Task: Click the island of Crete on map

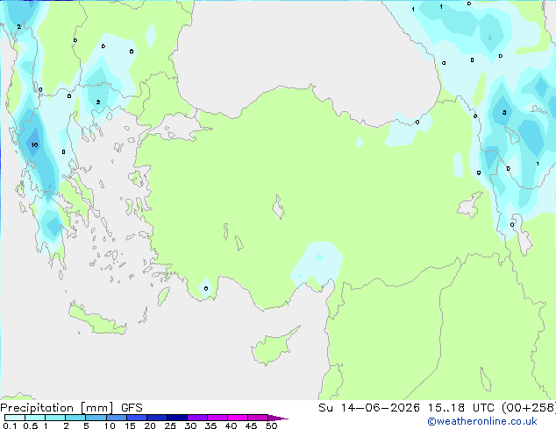Action: [x=97, y=320]
